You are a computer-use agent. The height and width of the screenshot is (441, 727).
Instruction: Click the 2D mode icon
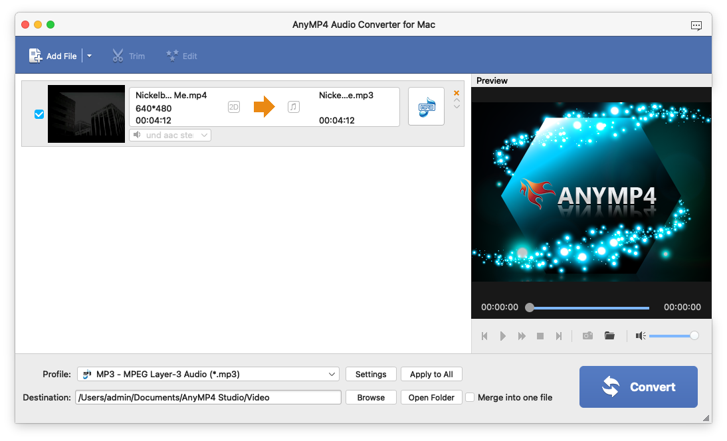234,107
